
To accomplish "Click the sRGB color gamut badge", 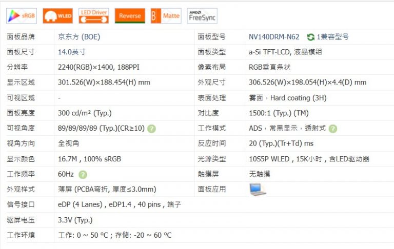I will 22,16.
